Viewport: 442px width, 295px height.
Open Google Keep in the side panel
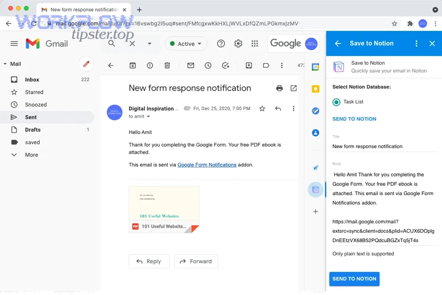(x=315, y=89)
